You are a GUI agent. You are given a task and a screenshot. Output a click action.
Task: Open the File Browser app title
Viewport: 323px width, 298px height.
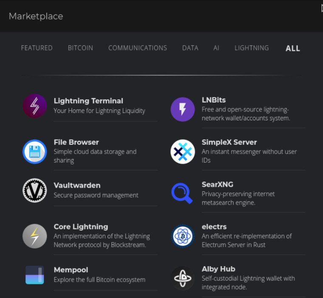pos(76,142)
